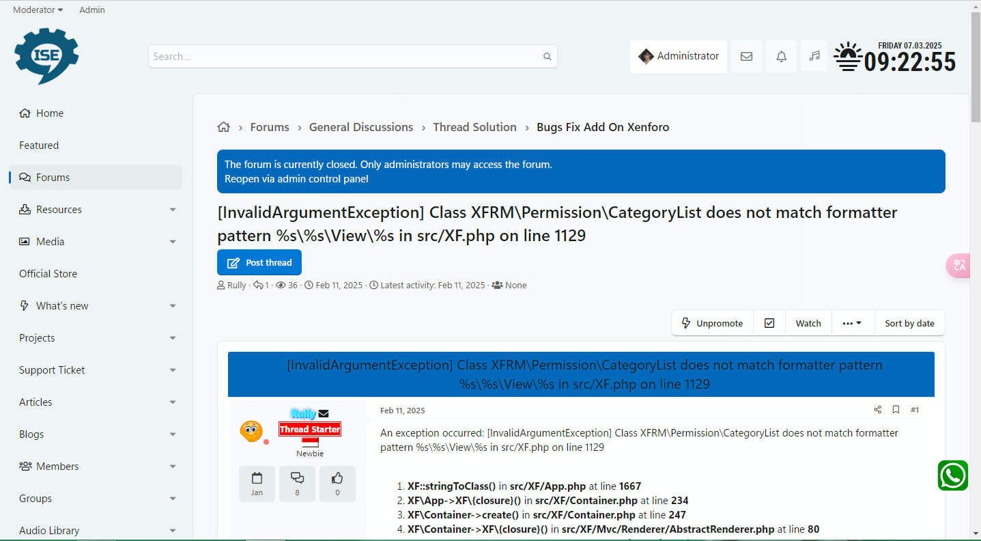
Task: Expand the Support Ticket sidebar submenu
Action: tap(173, 370)
